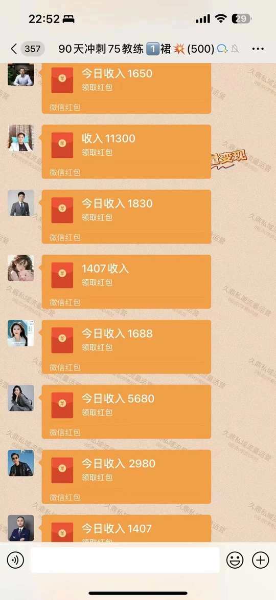The image size is (276, 600).
Task: Open the three-dot group menu
Action: coord(258,49)
